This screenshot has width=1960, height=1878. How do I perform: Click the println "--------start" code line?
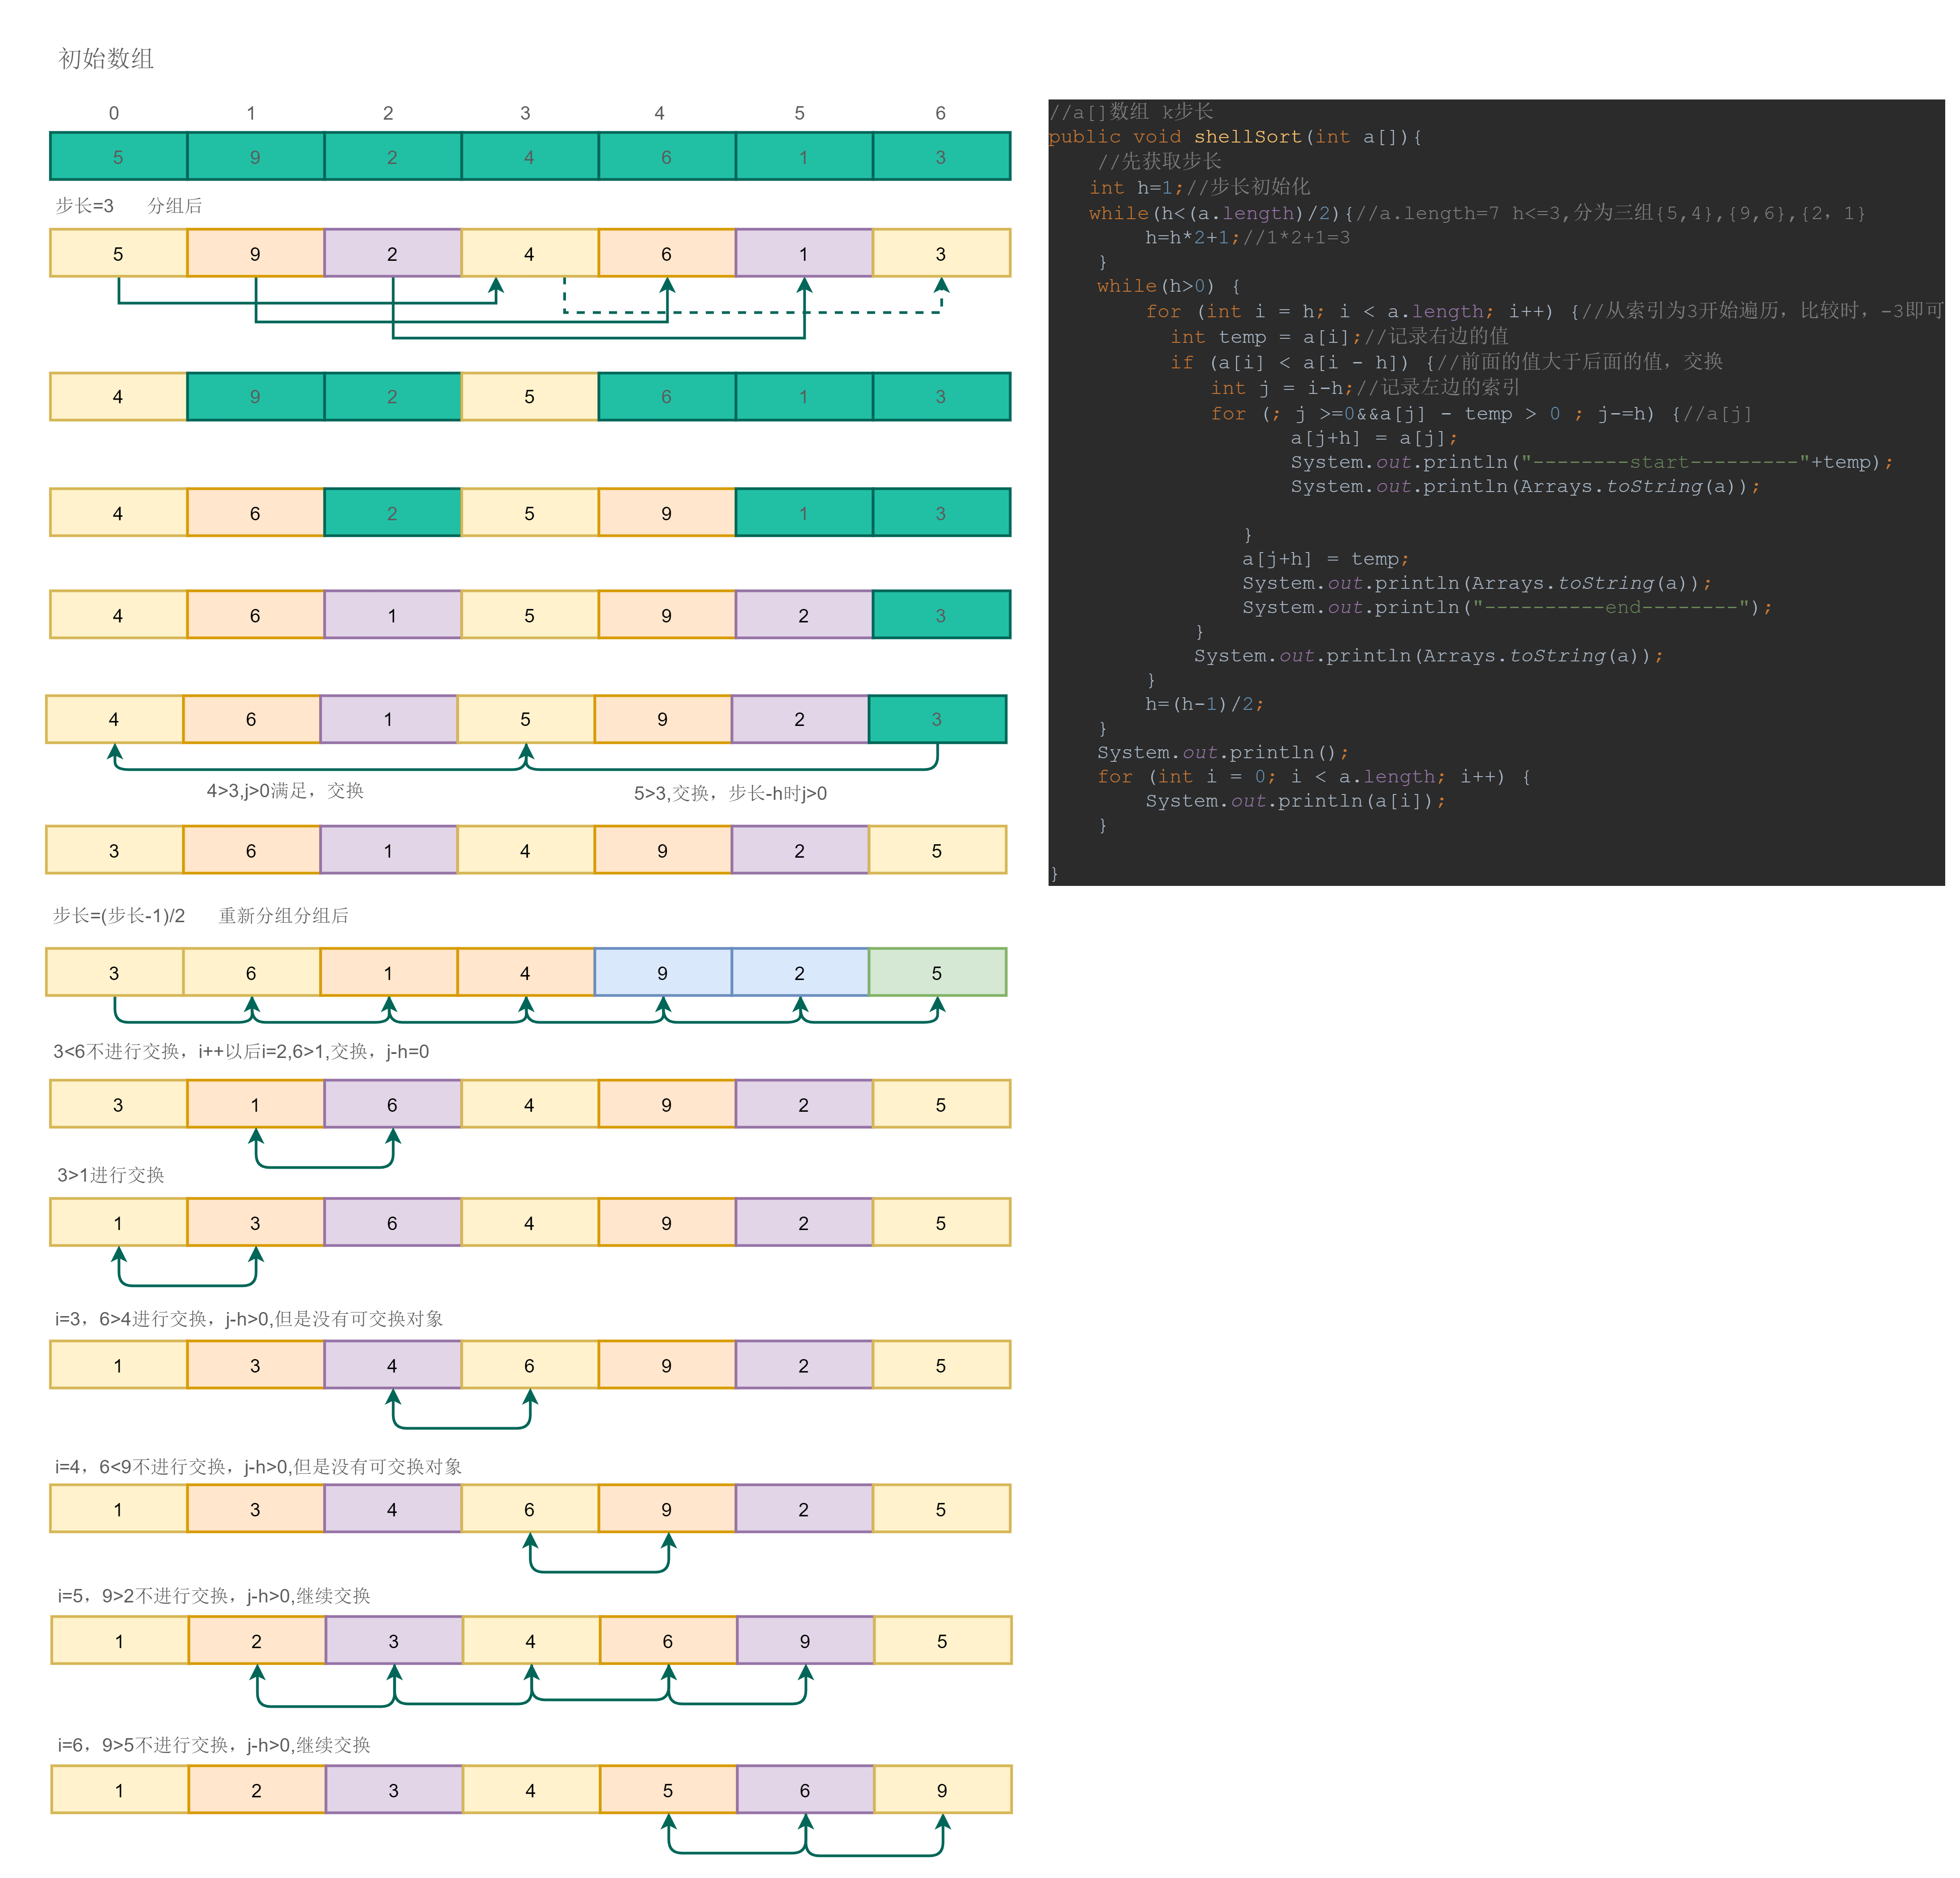[x=1592, y=462]
